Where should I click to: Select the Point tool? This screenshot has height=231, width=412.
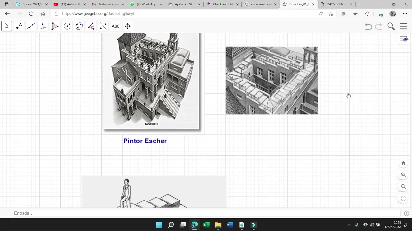coord(19,26)
